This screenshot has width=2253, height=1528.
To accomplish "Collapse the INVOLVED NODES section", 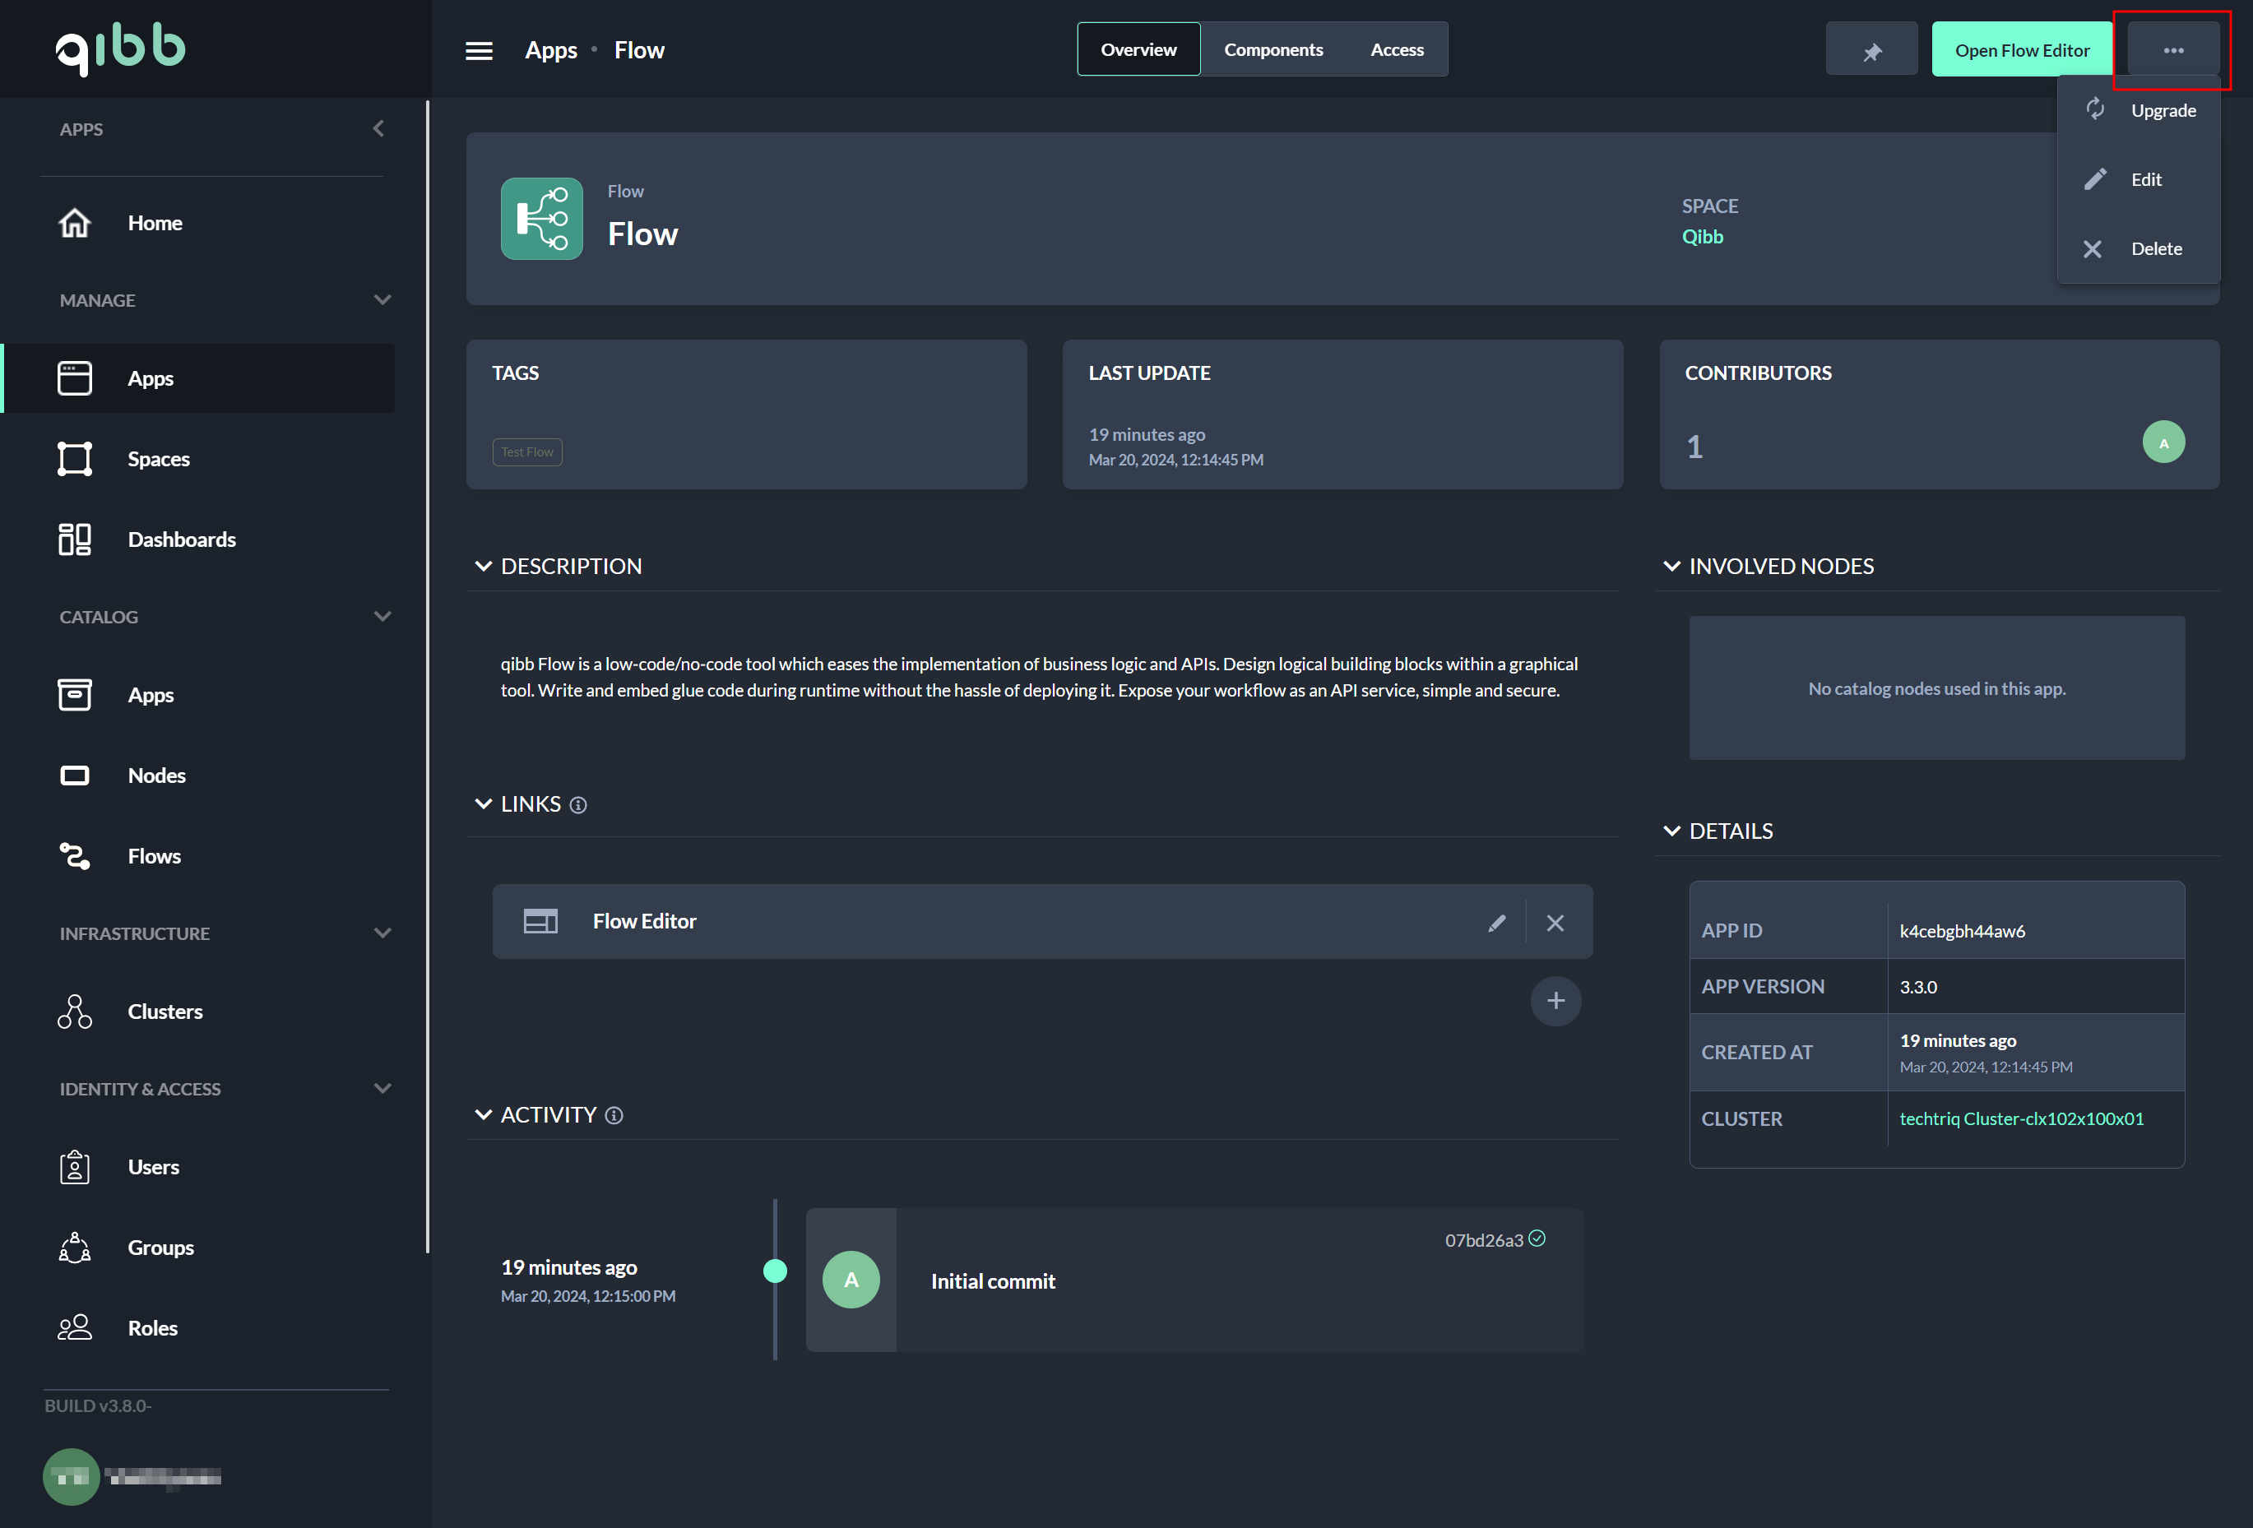I will [x=1671, y=566].
